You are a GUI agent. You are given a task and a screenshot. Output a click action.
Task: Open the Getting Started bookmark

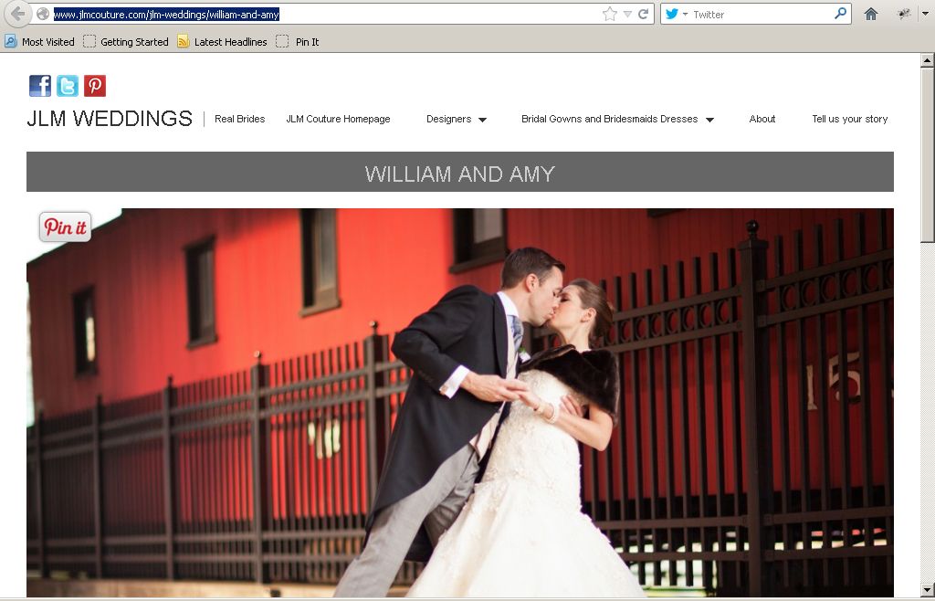pyautogui.click(x=126, y=42)
